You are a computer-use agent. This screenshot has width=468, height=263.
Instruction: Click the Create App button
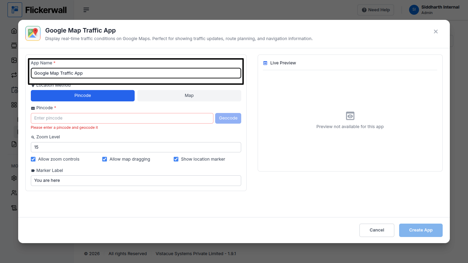pos(421,230)
